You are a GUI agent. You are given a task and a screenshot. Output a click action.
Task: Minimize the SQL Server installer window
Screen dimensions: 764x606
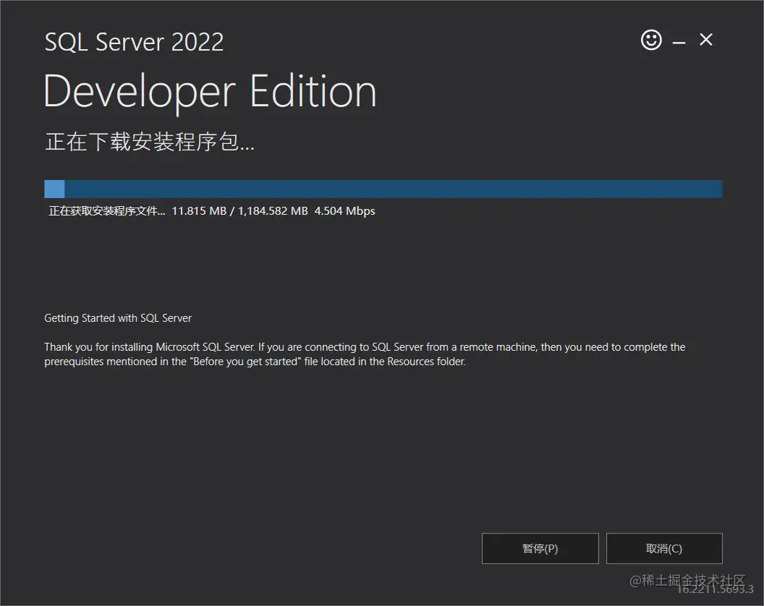(x=679, y=43)
